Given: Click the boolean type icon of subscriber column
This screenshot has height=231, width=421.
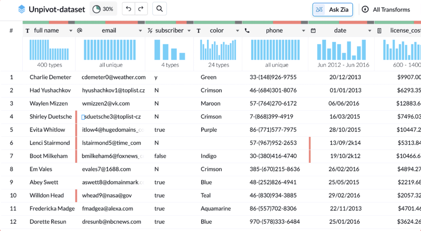Looking at the screenshot, I should pyautogui.click(x=150, y=31).
